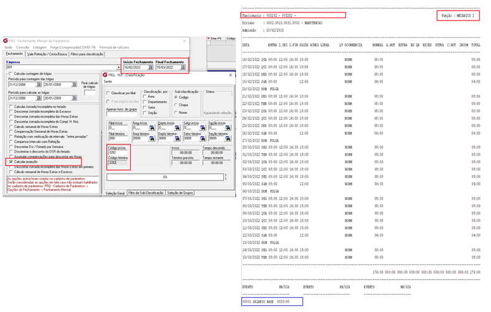The width and height of the screenshot is (491, 312).
Task: Open Fórmula de cálculos menu
Action: (x=115, y=47)
